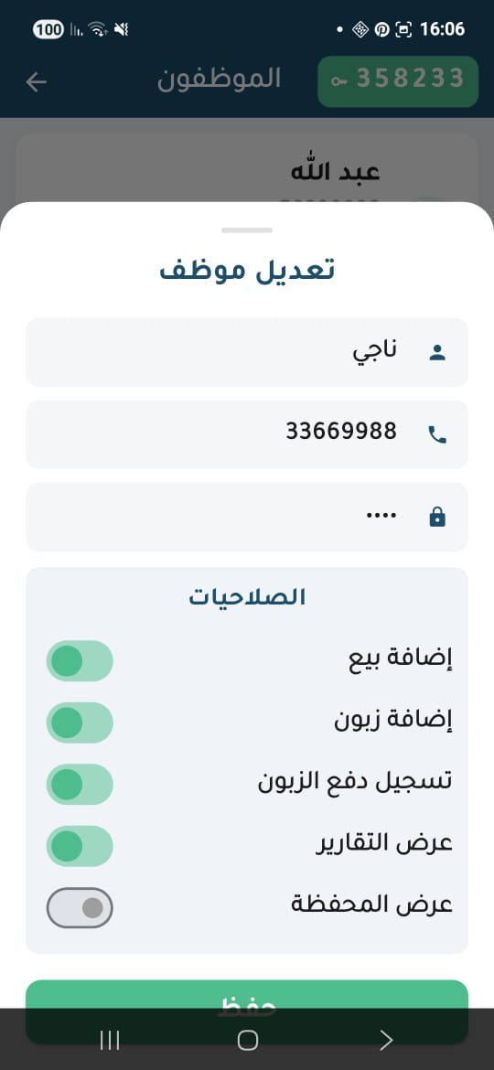Select the password field with dots
Viewport: 494px width, 1070px height.
pyautogui.click(x=247, y=517)
